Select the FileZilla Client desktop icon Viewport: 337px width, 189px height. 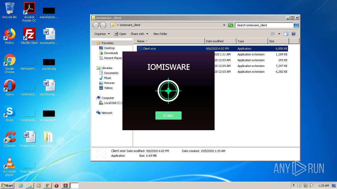click(29, 36)
